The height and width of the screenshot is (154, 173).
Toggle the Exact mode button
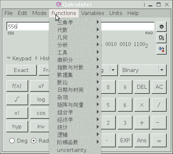click(x=21, y=70)
